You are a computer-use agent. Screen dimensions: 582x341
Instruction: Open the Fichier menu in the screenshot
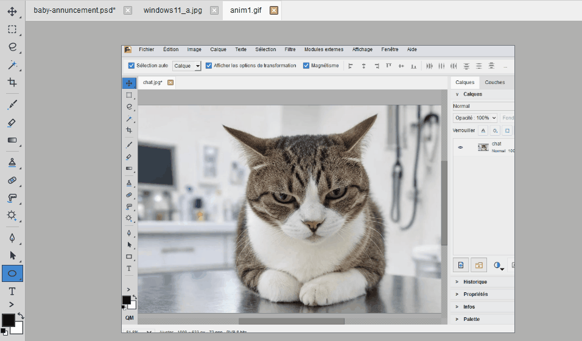(146, 49)
